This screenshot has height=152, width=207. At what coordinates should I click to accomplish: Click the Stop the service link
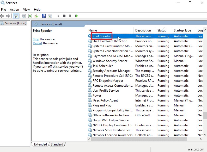coord(36,39)
